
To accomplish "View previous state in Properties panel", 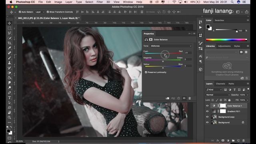I will 173,98.
